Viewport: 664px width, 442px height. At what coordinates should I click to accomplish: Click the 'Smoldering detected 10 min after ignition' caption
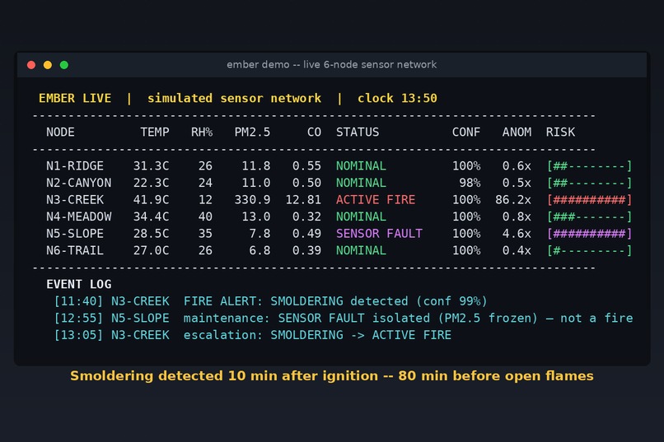pyautogui.click(x=224, y=375)
